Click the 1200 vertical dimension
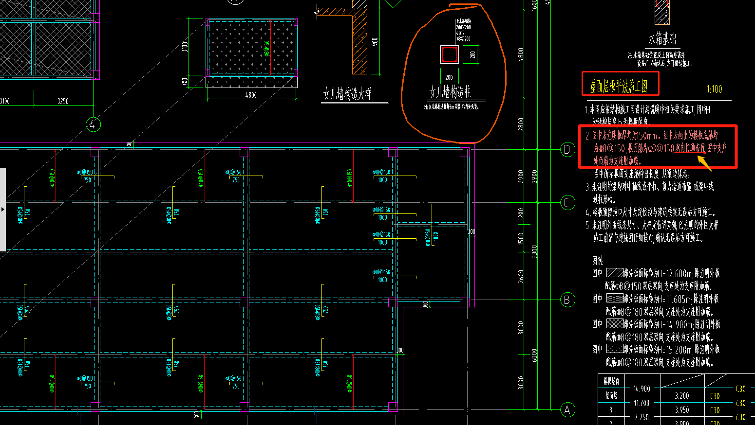 tap(521, 214)
